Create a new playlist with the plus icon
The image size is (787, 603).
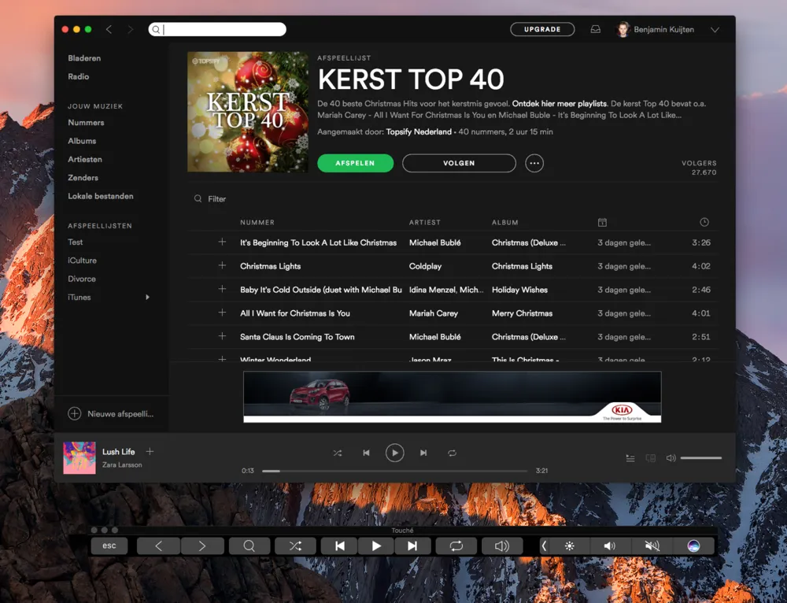click(x=74, y=414)
